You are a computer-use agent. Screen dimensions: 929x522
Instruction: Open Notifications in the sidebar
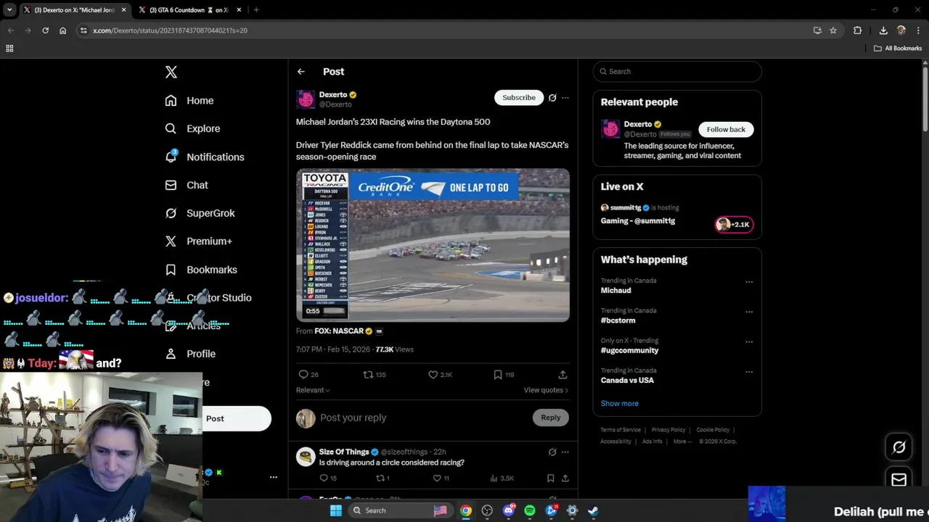click(x=205, y=157)
